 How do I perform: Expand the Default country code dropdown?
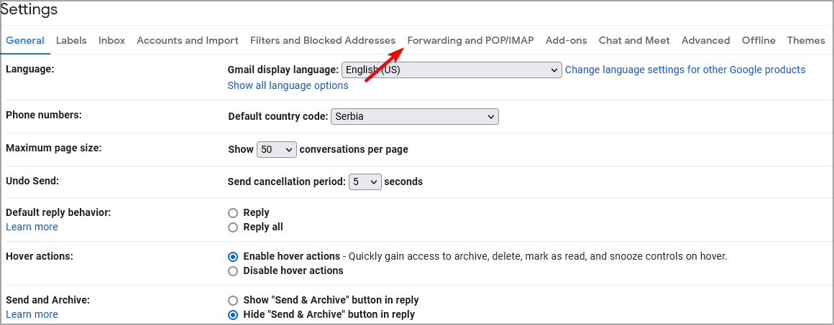pos(415,116)
